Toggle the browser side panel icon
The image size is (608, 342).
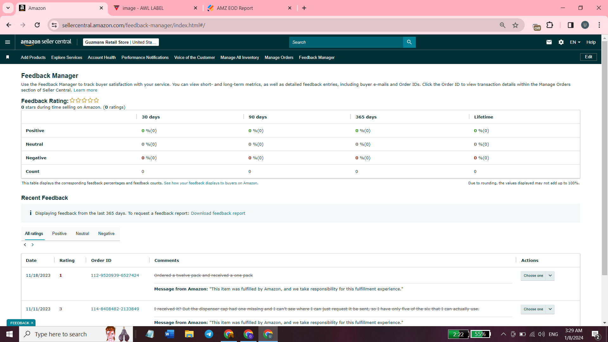click(571, 25)
